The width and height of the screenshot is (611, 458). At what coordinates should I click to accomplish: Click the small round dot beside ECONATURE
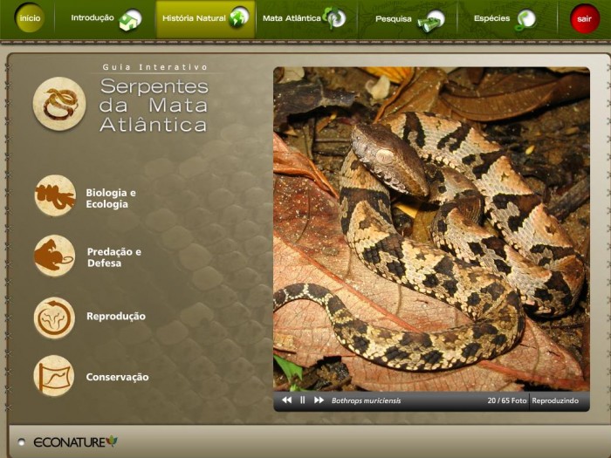(22, 441)
